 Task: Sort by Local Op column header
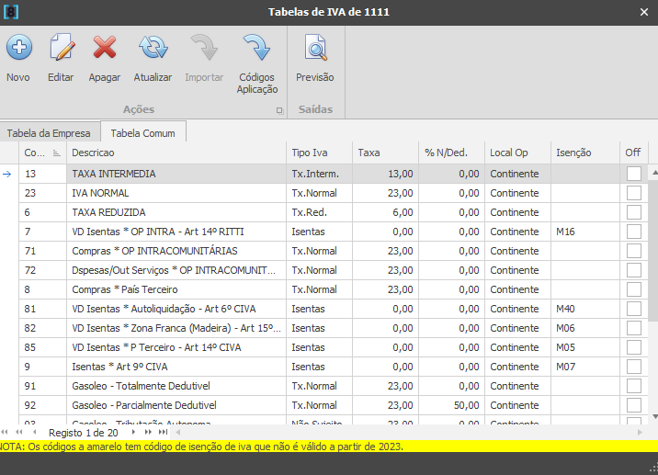click(517, 153)
